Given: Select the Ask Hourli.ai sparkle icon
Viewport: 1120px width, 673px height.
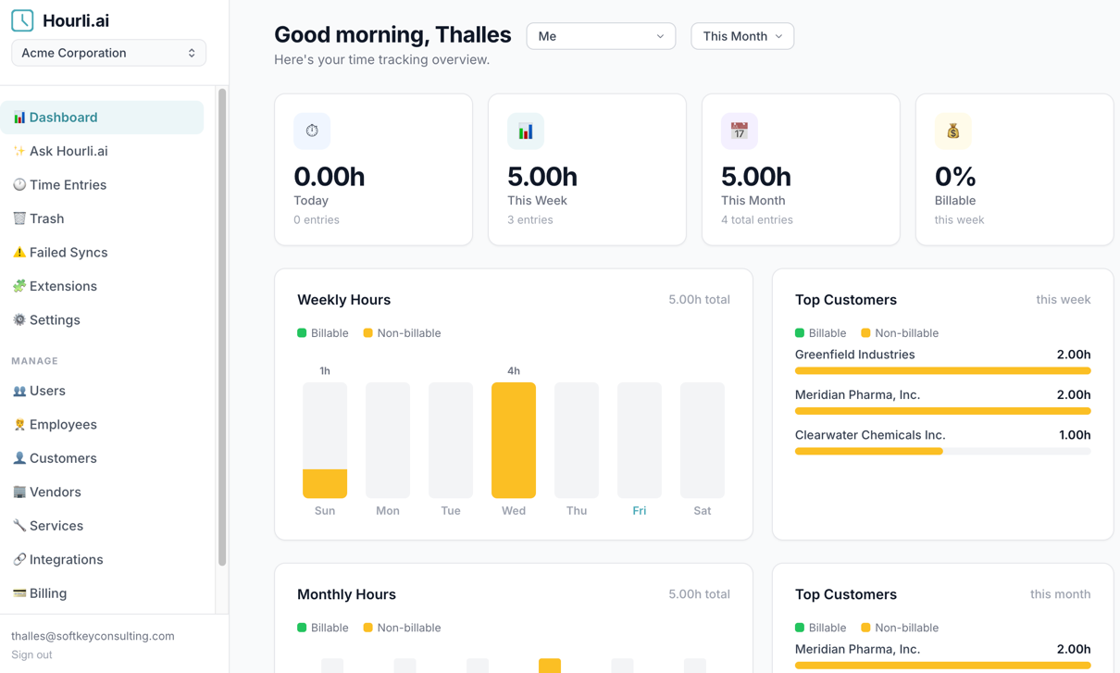Looking at the screenshot, I should [19, 150].
